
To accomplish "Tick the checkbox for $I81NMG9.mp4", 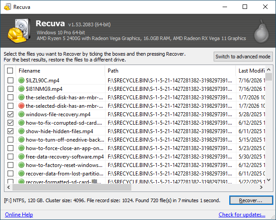I will 10,89.
